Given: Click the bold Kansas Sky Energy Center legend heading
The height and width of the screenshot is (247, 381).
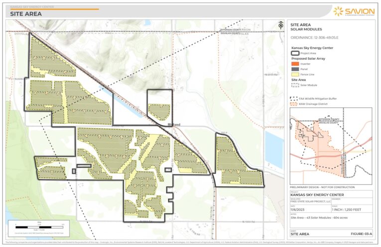Looking at the screenshot, I should (x=312, y=48).
